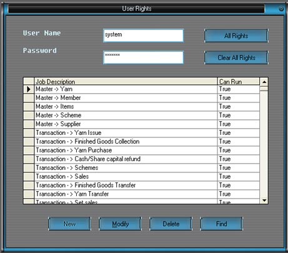Click the Find button
288x253 pixels.
point(221,224)
